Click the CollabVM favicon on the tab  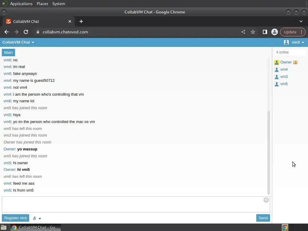(8, 21)
